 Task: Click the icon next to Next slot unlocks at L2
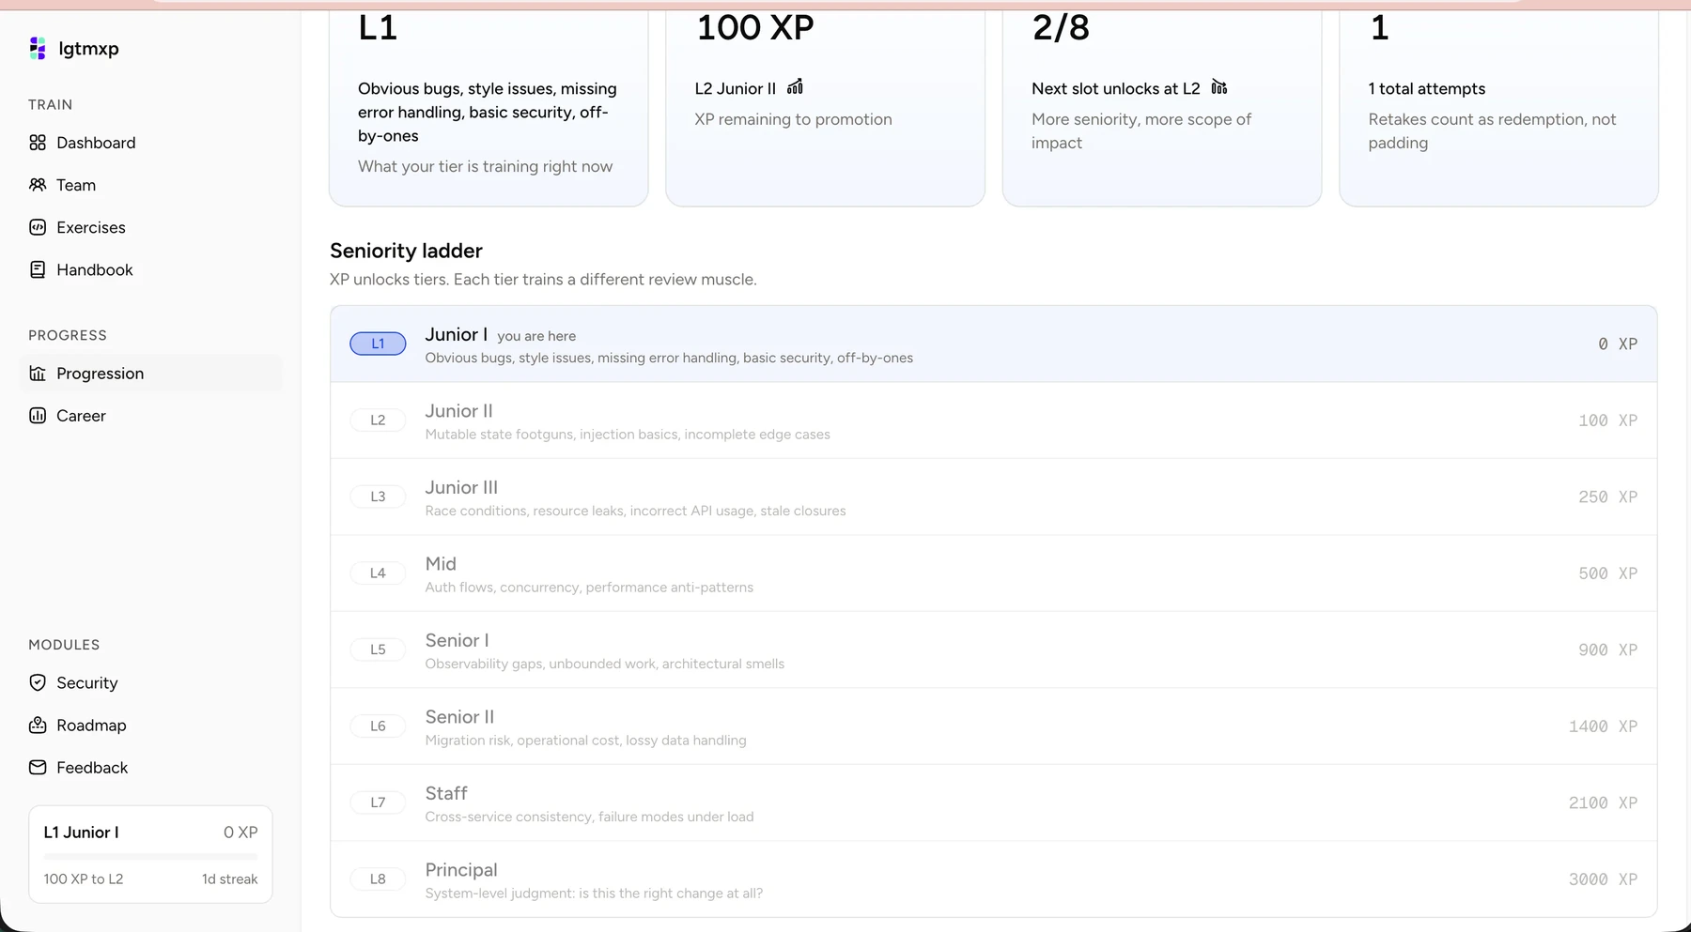click(1219, 87)
